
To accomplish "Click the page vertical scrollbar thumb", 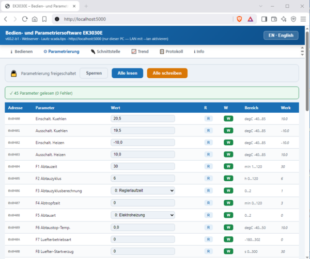I will [307, 71].
